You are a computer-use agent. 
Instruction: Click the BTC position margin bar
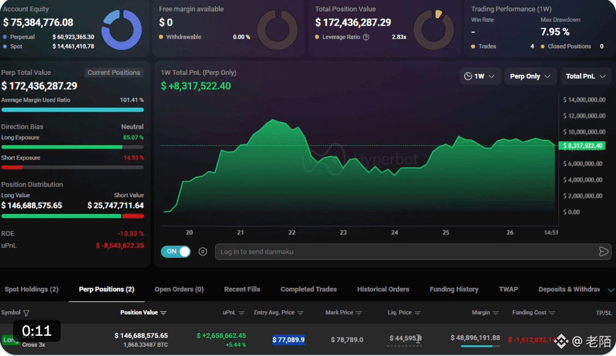[480, 346]
